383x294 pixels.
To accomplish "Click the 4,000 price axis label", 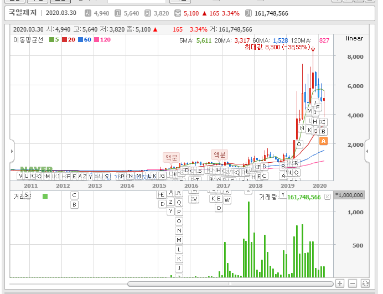I will click(x=355, y=115).
